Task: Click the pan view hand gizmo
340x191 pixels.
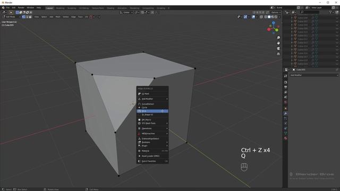Action: (278, 43)
